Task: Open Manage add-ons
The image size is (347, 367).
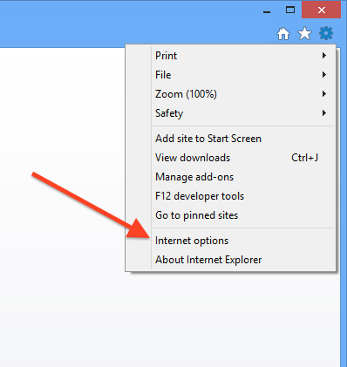Action: coord(231,177)
